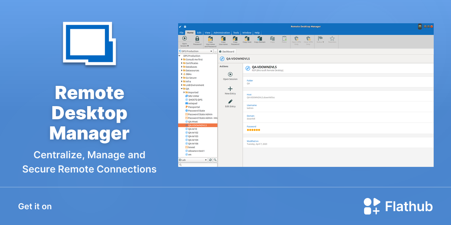Click the Open Session ribbon icon
This screenshot has width=451, height=225.
coord(185,38)
